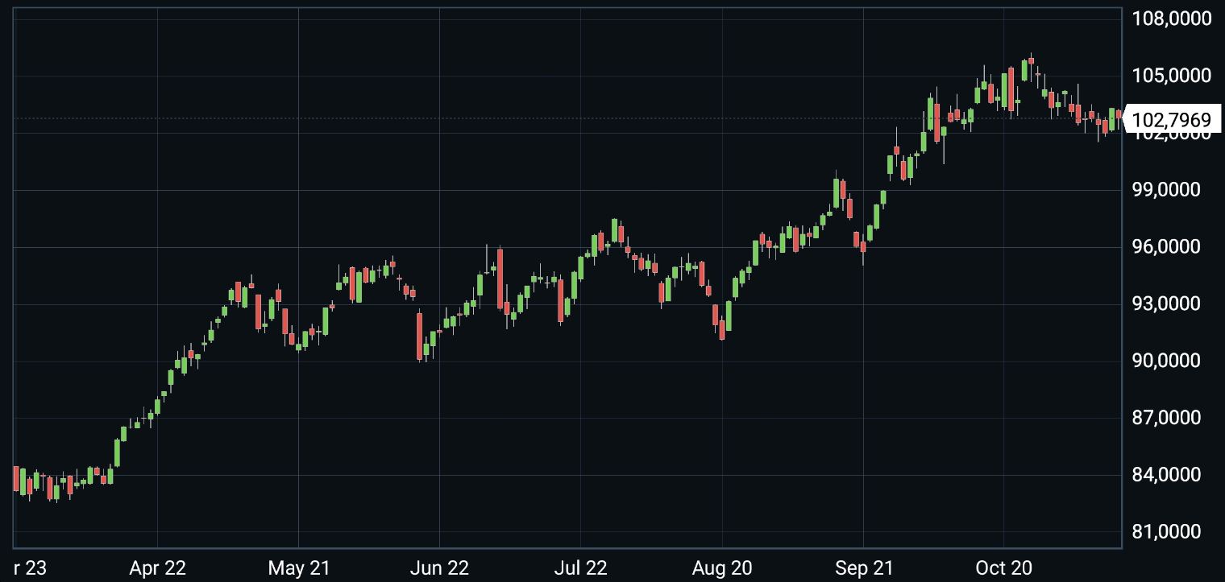Select the 99,0000 price level label
Image resolution: width=1225 pixels, height=582 pixels.
1171,190
